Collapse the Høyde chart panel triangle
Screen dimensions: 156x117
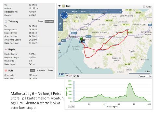coord(67,76)
